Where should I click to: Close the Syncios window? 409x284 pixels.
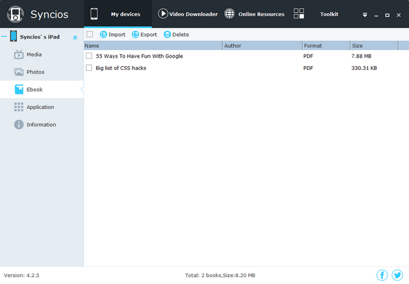tap(398, 15)
